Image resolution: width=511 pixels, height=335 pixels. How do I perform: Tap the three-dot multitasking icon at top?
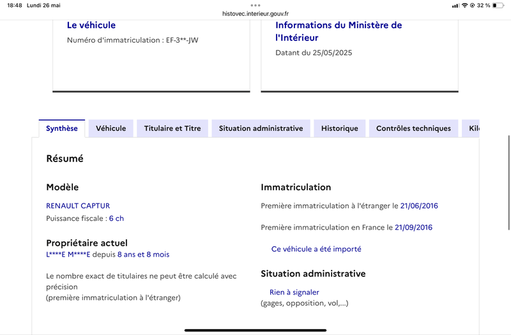pyautogui.click(x=255, y=5)
